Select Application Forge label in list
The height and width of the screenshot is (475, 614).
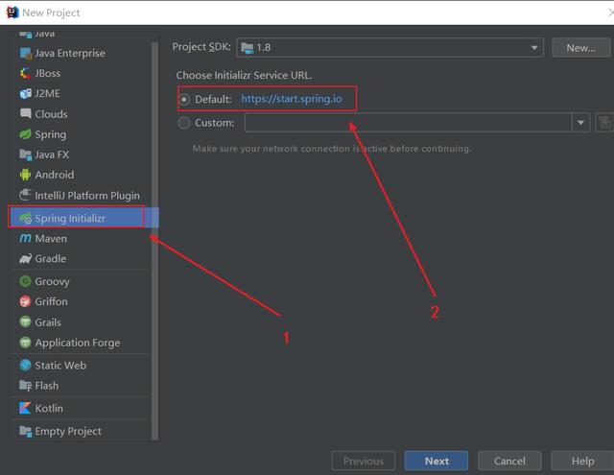[78, 343]
